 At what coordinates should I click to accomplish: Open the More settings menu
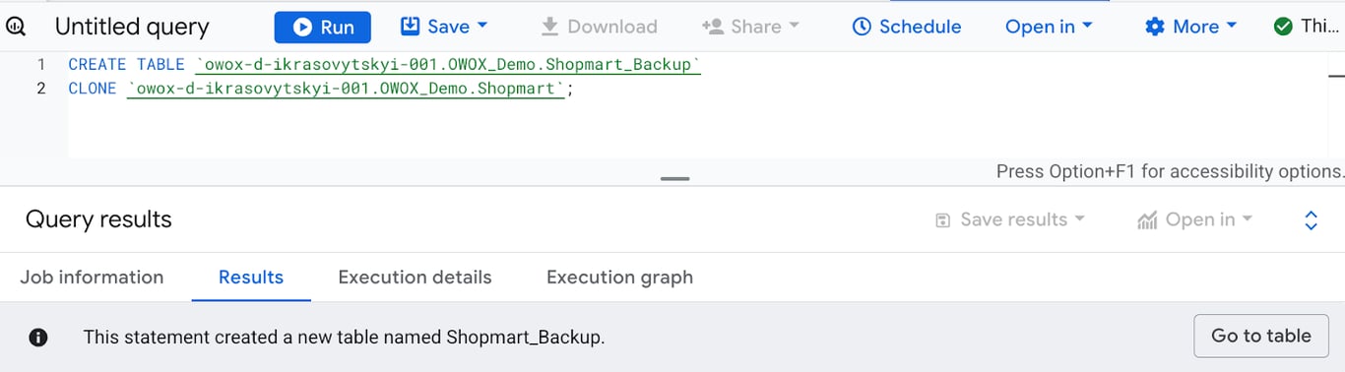[1190, 27]
